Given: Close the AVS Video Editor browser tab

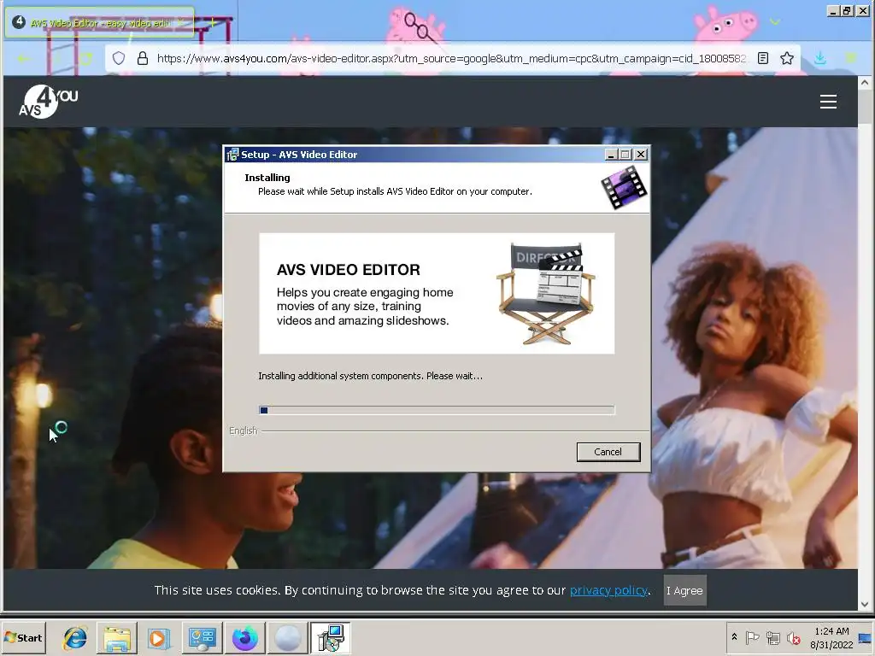Looking at the screenshot, I should pyautogui.click(x=181, y=23).
